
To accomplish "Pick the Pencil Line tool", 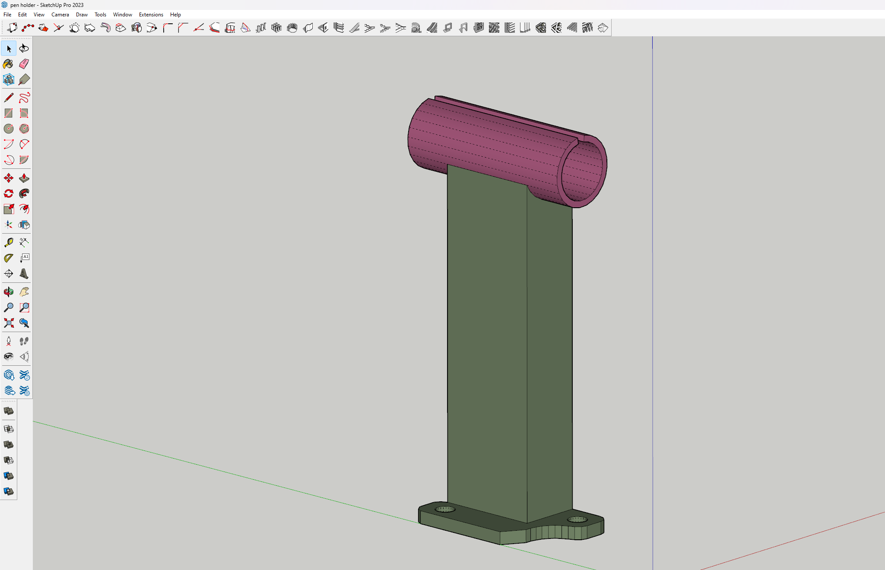I will [8, 98].
